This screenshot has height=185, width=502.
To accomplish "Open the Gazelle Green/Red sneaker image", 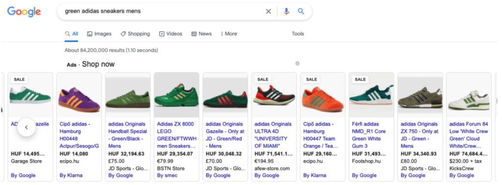I will click(x=225, y=95).
